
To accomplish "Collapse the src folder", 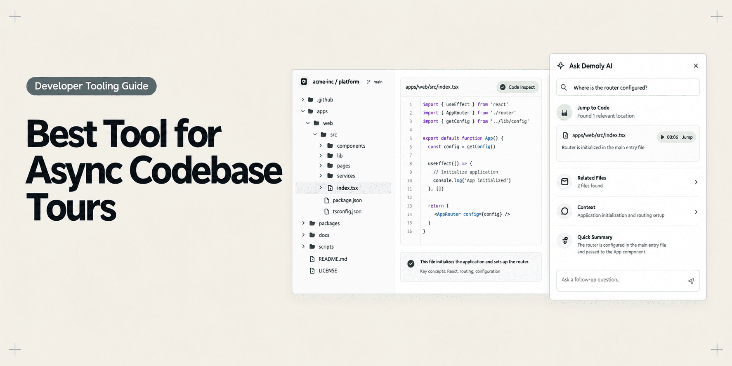I will [315, 135].
